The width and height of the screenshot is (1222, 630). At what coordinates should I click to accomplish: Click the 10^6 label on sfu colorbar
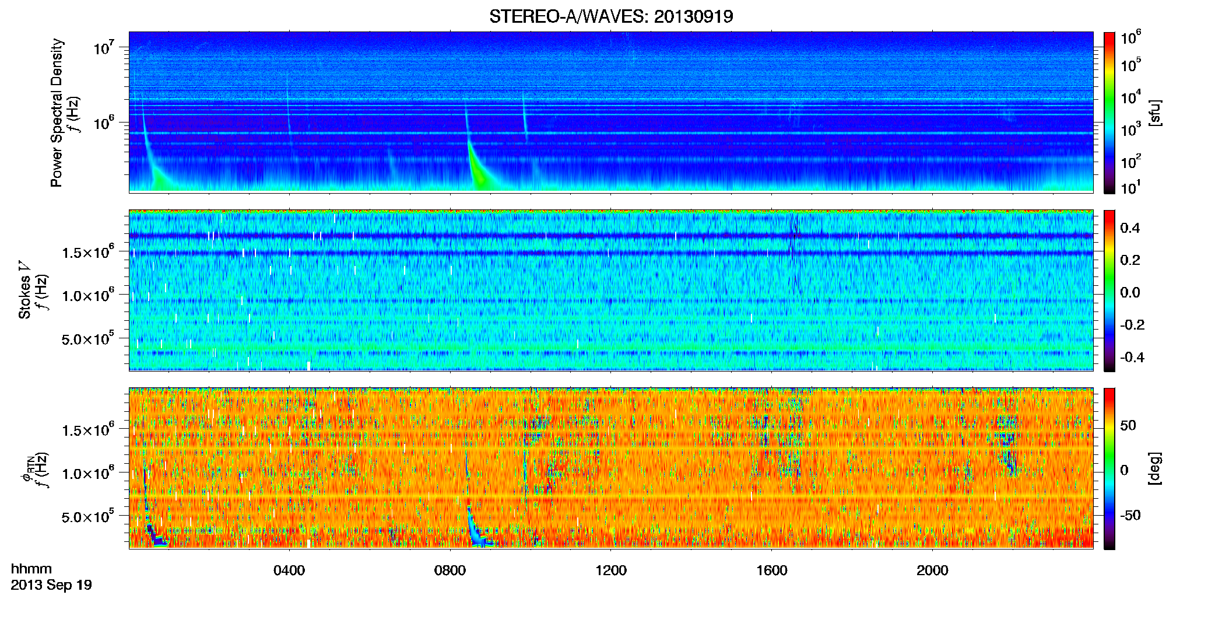pos(1130,37)
